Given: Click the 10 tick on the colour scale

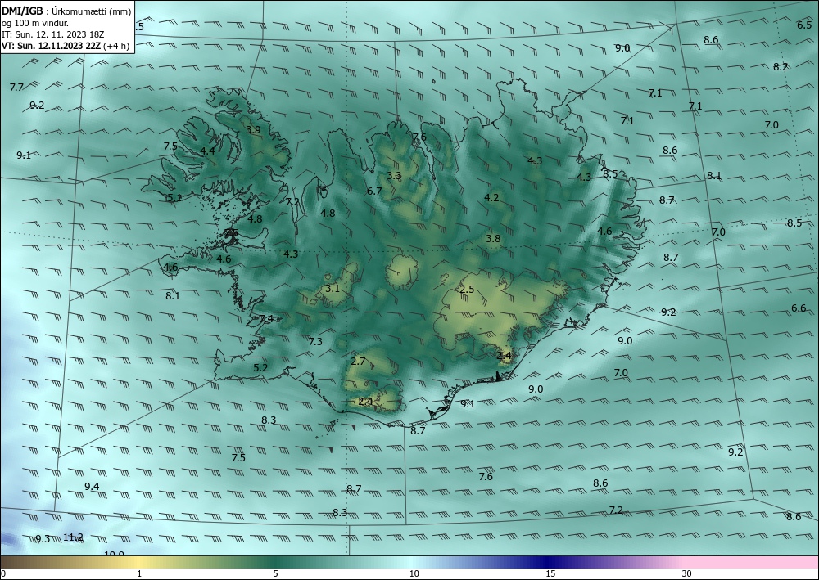Looking at the screenshot, I should (414, 574).
